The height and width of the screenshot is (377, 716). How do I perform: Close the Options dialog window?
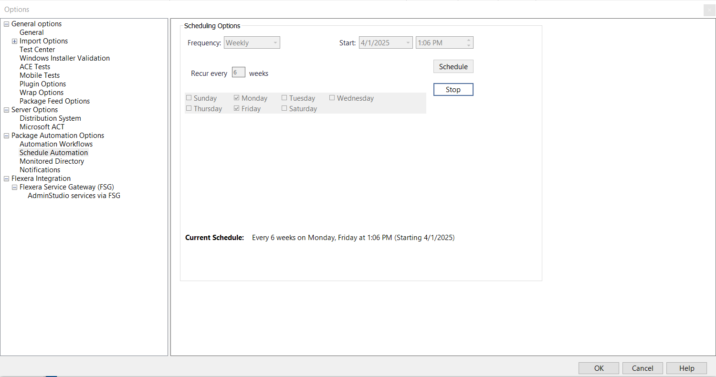[709, 10]
